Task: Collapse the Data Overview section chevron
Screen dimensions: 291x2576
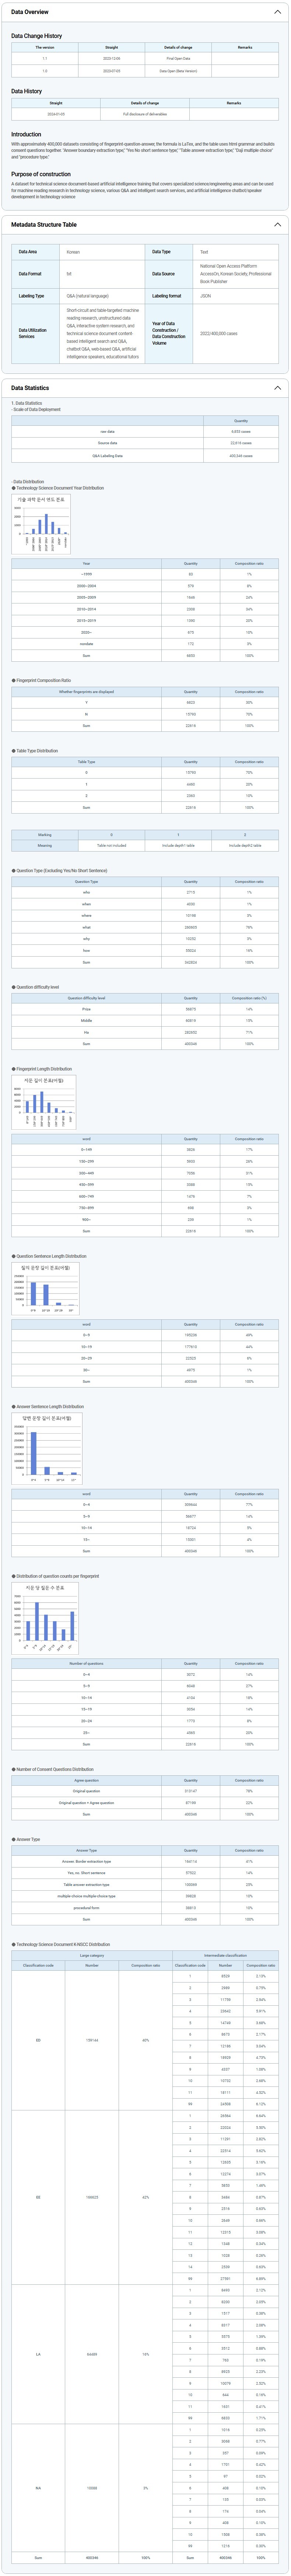Action: [277, 12]
